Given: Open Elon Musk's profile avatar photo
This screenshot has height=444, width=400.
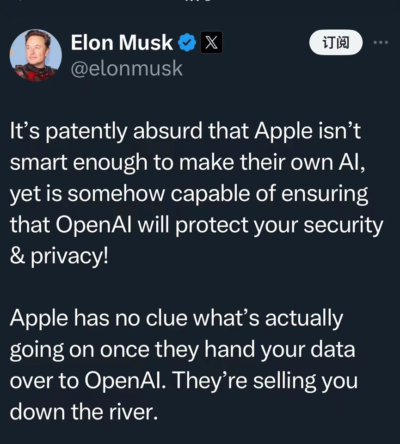Looking at the screenshot, I should click(x=36, y=55).
